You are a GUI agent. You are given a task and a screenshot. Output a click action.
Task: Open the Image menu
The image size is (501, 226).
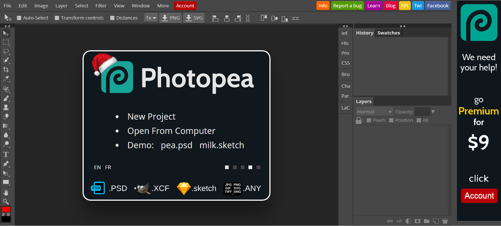tap(41, 6)
